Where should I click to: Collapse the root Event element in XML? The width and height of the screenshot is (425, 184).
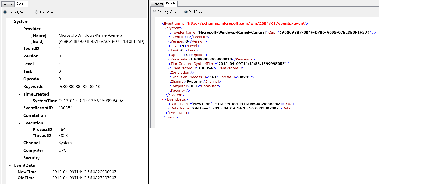click(x=159, y=24)
